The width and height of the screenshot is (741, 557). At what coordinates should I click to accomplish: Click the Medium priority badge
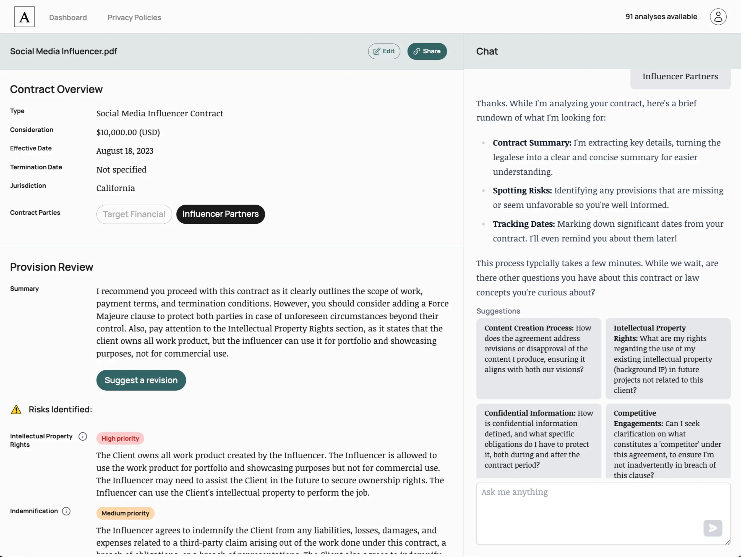click(x=125, y=513)
